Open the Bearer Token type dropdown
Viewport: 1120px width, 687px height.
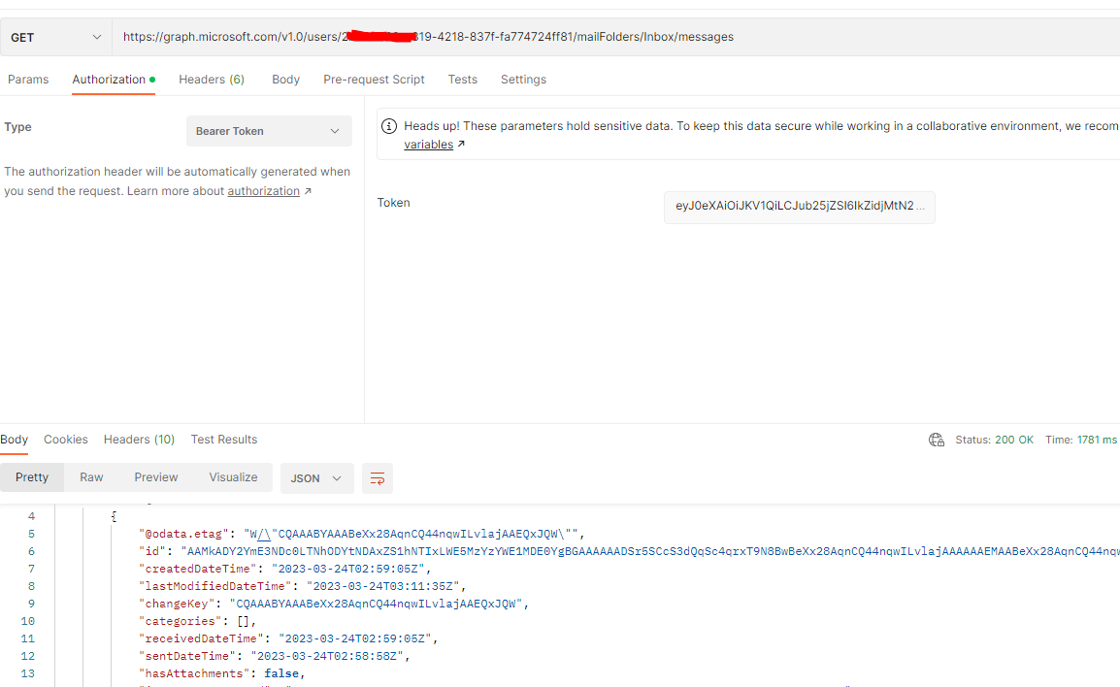point(269,131)
